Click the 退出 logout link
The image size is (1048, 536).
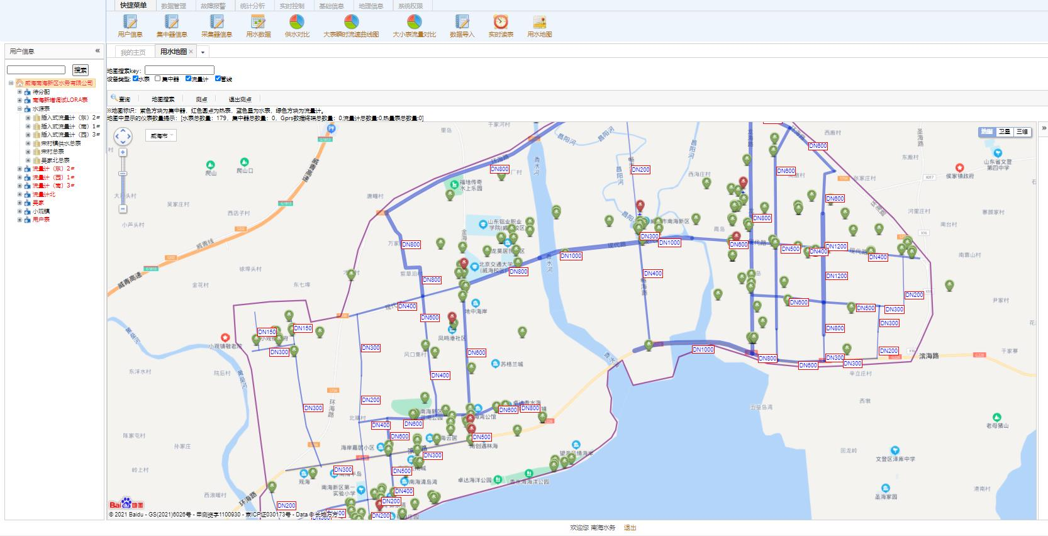[x=630, y=528]
